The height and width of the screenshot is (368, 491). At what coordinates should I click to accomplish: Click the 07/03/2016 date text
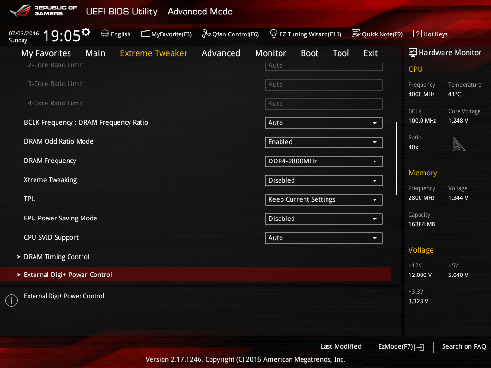coord(24,33)
